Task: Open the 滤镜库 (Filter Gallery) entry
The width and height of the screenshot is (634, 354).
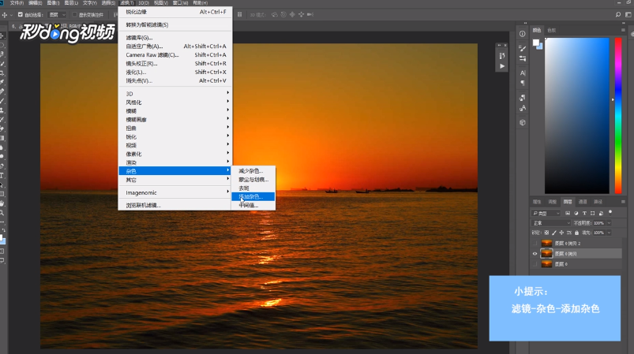Action: point(175,38)
